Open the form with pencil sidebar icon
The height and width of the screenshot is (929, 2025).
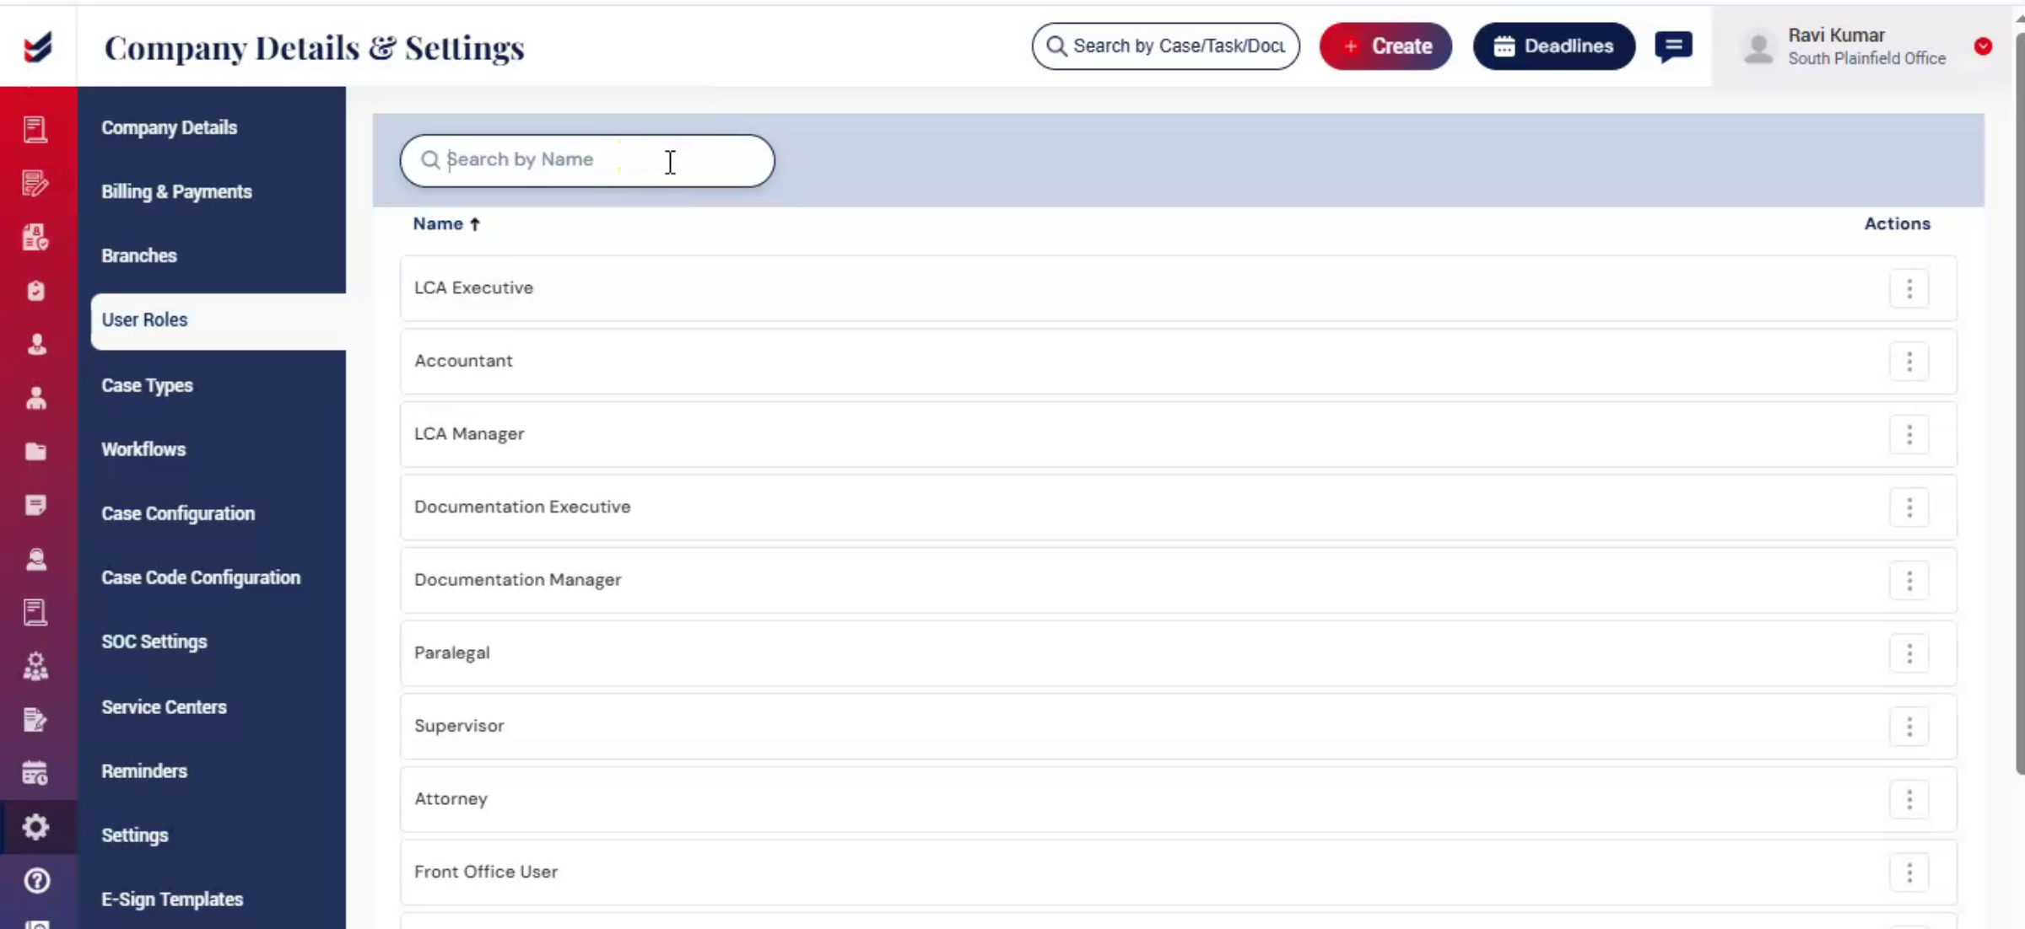click(x=35, y=183)
